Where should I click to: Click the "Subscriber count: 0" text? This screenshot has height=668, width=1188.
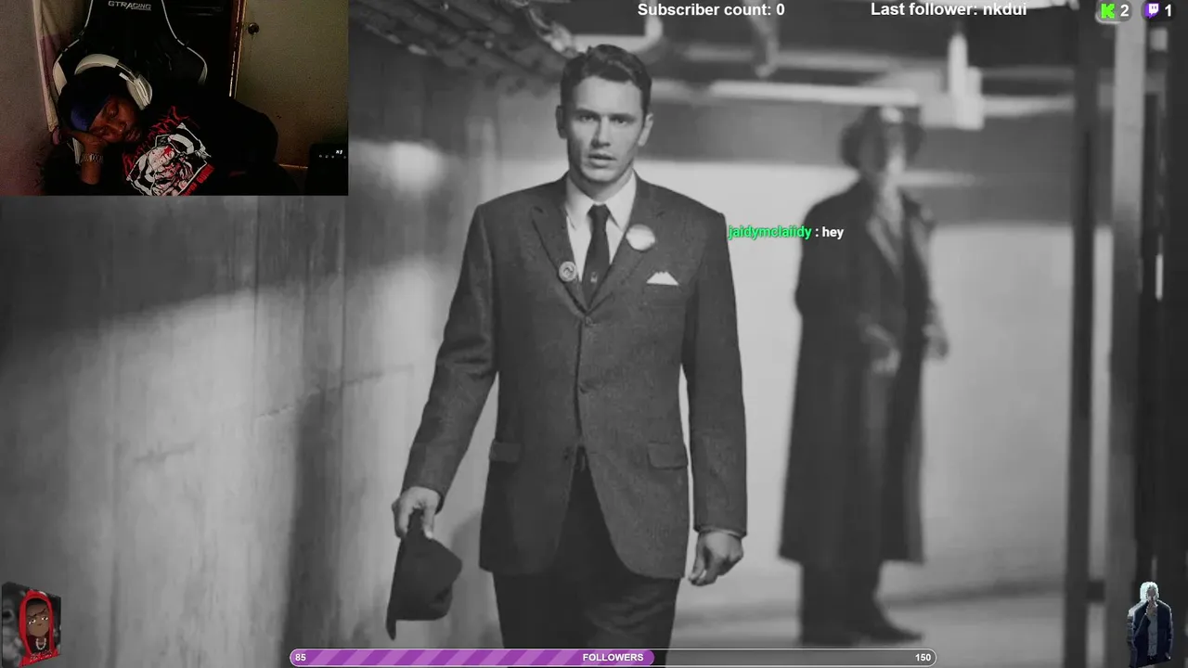point(711,9)
